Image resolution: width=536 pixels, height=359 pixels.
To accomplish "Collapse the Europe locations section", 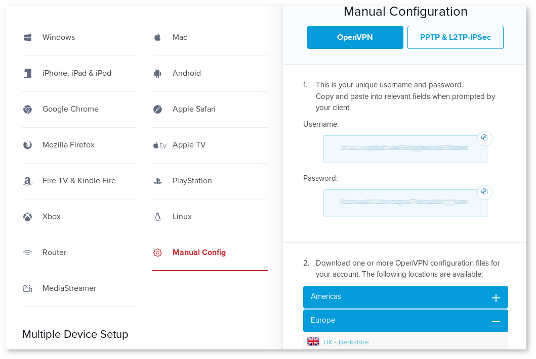I will pyautogui.click(x=496, y=322).
